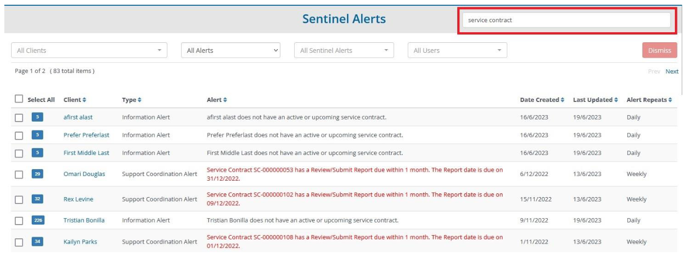Screen dimensions: 687x260
Task: Click the Dismiss button
Action: click(660, 50)
